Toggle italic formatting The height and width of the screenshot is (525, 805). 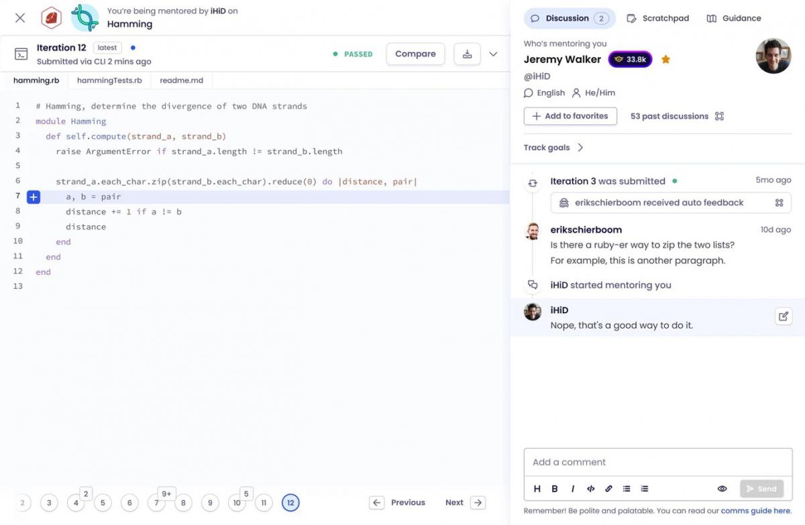pyautogui.click(x=572, y=489)
